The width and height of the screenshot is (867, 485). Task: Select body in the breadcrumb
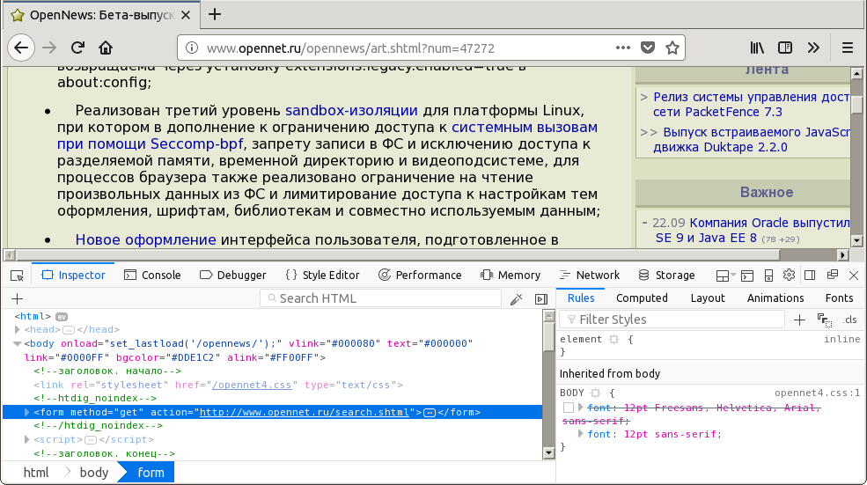[94, 473]
